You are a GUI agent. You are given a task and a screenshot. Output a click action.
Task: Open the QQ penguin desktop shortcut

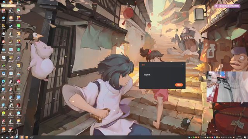[x=3, y=98]
